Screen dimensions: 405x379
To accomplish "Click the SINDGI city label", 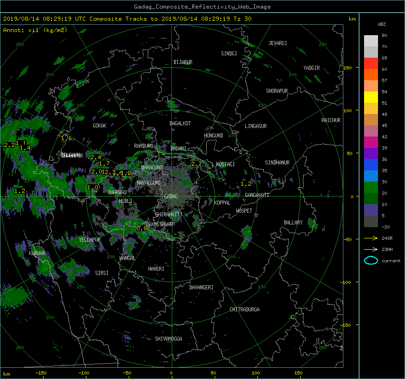I will click(229, 54).
